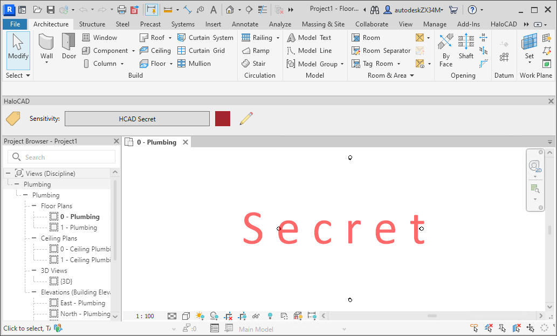
Task: Open the File menu tab
Action: 15,24
